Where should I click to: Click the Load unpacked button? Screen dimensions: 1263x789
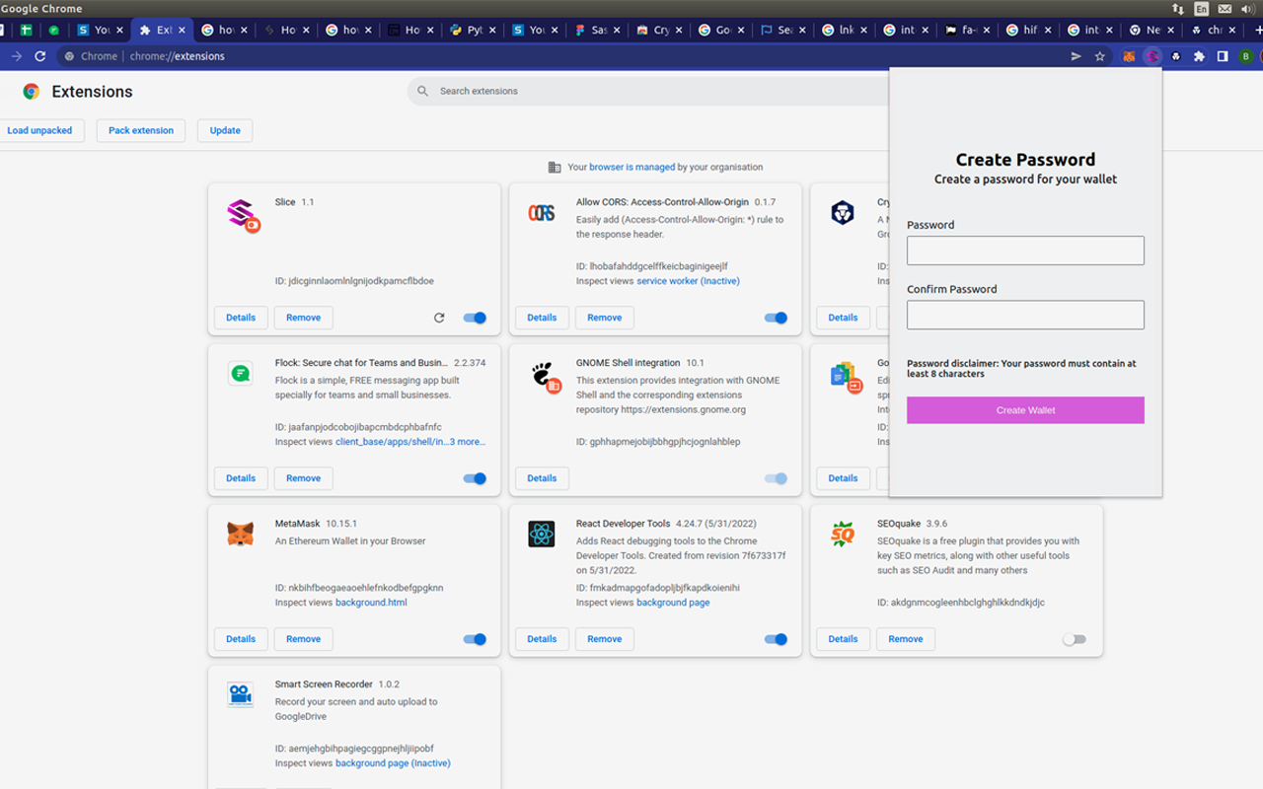point(39,130)
